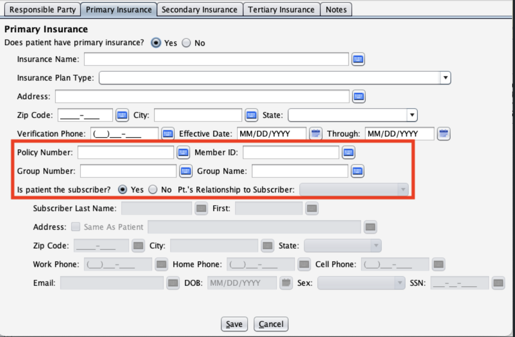Click keyboard icon beside Group Number field
The width and height of the screenshot is (515, 337).
186,171
